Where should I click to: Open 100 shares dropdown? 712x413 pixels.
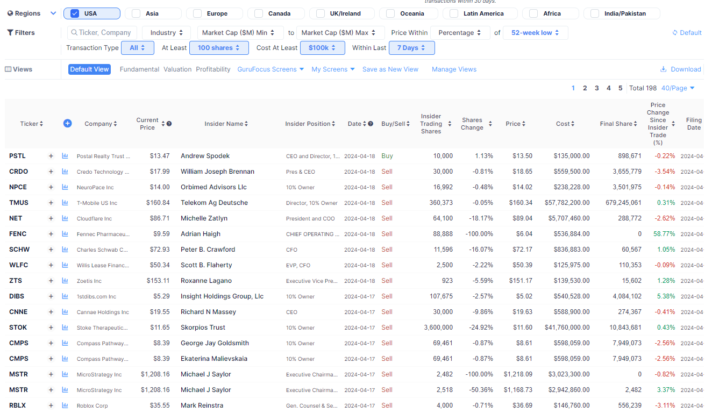(x=219, y=48)
